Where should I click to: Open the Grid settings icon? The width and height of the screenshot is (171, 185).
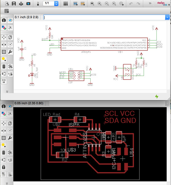[7, 11]
